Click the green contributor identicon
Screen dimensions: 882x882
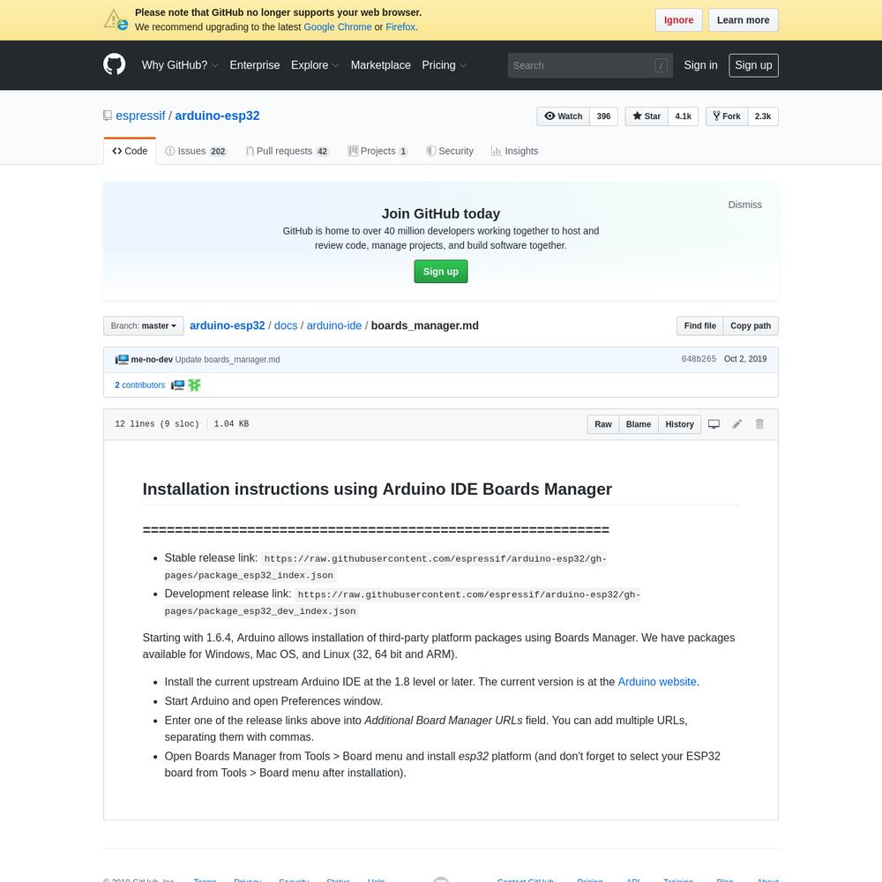194,385
